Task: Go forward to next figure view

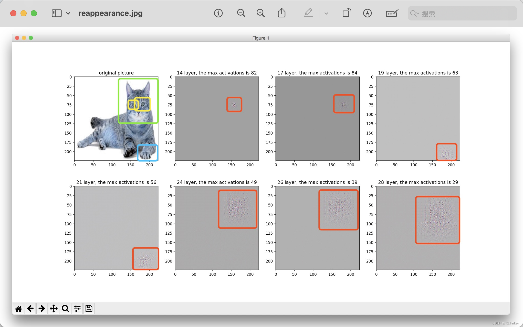Action: click(42, 309)
